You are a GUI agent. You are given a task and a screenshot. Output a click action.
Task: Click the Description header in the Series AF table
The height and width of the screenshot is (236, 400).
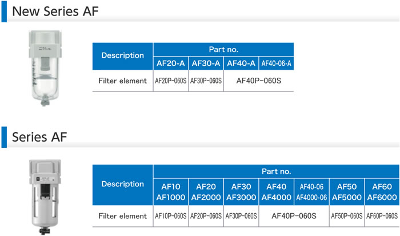coord(122,184)
